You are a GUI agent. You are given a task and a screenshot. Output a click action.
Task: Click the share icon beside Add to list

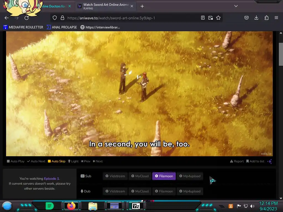[x=269, y=161]
